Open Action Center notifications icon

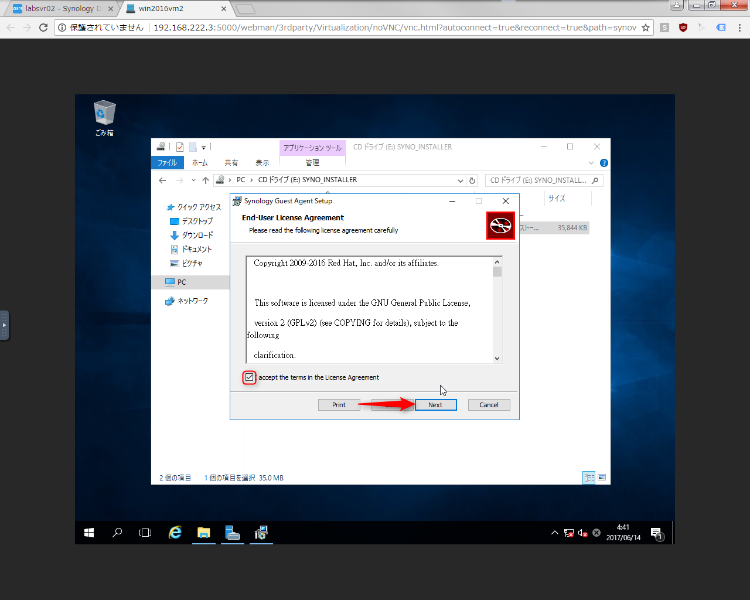click(x=657, y=533)
